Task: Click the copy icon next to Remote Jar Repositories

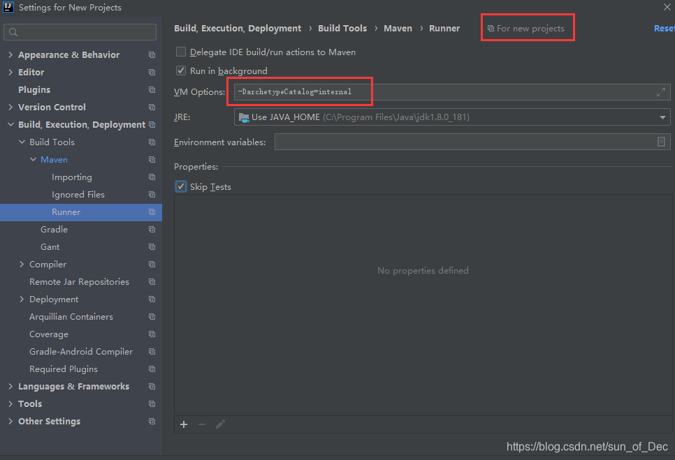Action: (152, 281)
